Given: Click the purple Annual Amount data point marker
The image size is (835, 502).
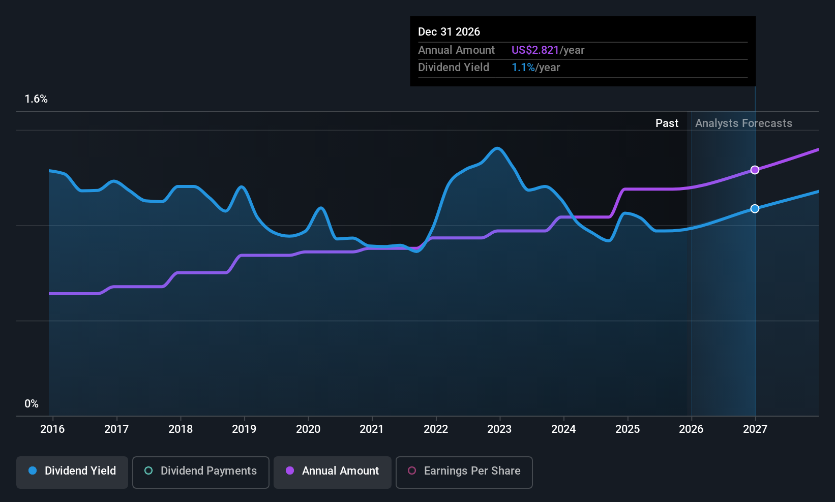Looking at the screenshot, I should pyautogui.click(x=755, y=170).
